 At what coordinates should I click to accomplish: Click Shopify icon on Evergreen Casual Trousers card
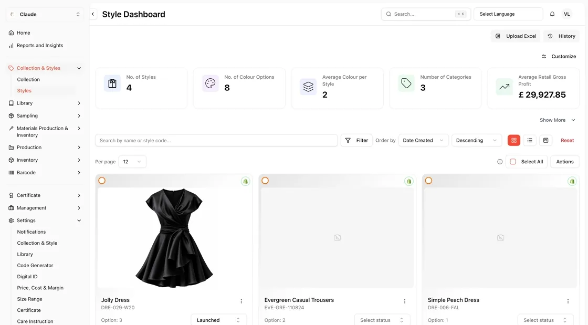click(409, 182)
